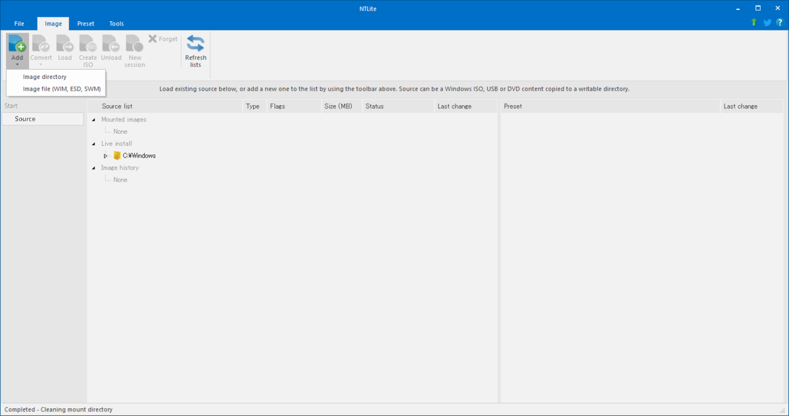Sort by Flags column header
The height and width of the screenshot is (416, 789).
(x=294, y=106)
